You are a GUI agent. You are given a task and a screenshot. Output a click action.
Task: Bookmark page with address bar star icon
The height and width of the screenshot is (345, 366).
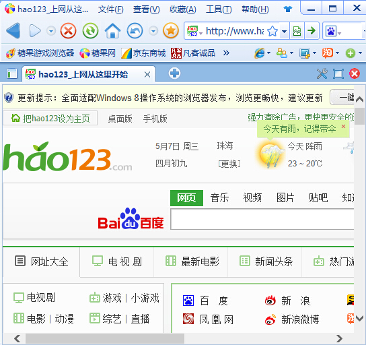[x=272, y=31]
